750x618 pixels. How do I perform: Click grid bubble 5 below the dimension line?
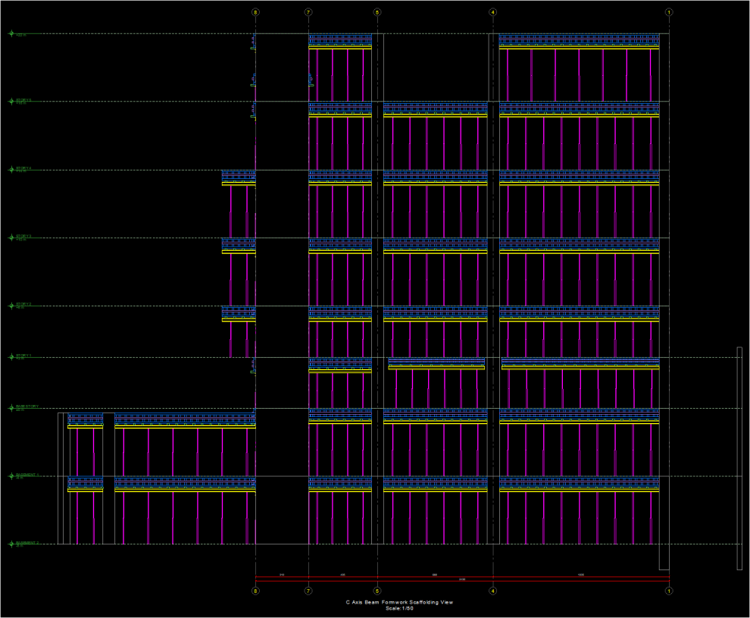(x=377, y=591)
